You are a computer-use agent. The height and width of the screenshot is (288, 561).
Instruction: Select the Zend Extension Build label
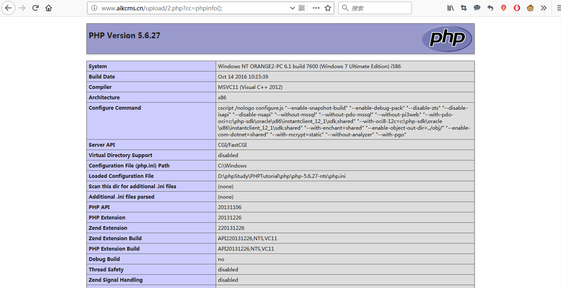coord(115,239)
